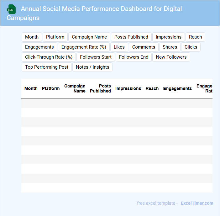Viewport: 220px width, 216px height.
Task: Select the Month tag button
Action: coord(32,37)
